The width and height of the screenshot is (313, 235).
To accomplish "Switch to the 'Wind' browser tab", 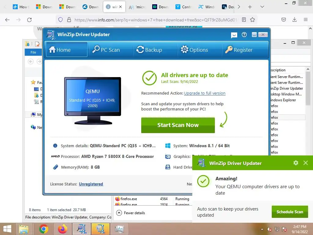I will [207, 7].
